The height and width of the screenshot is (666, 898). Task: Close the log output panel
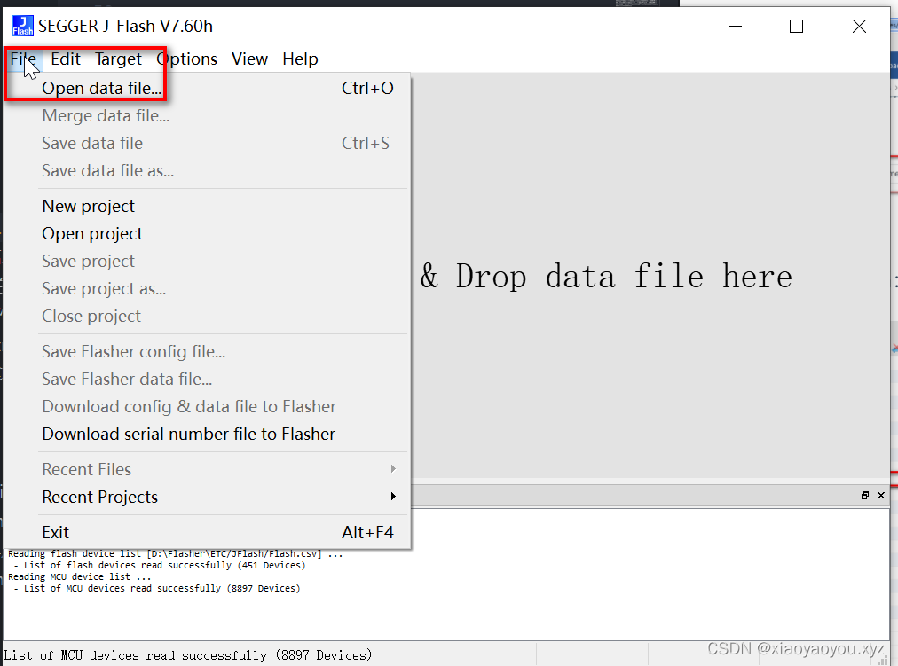[x=881, y=496]
